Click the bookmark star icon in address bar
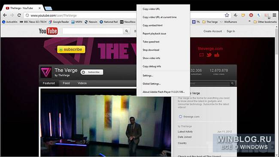This screenshot has width=279, height=157. tap(227, 15)
